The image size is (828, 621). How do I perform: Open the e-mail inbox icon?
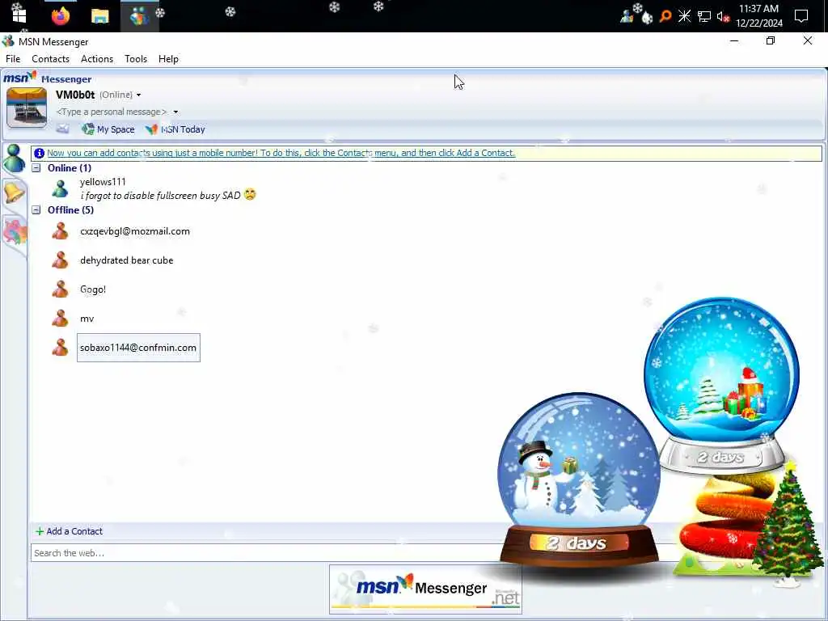[62, 129]
